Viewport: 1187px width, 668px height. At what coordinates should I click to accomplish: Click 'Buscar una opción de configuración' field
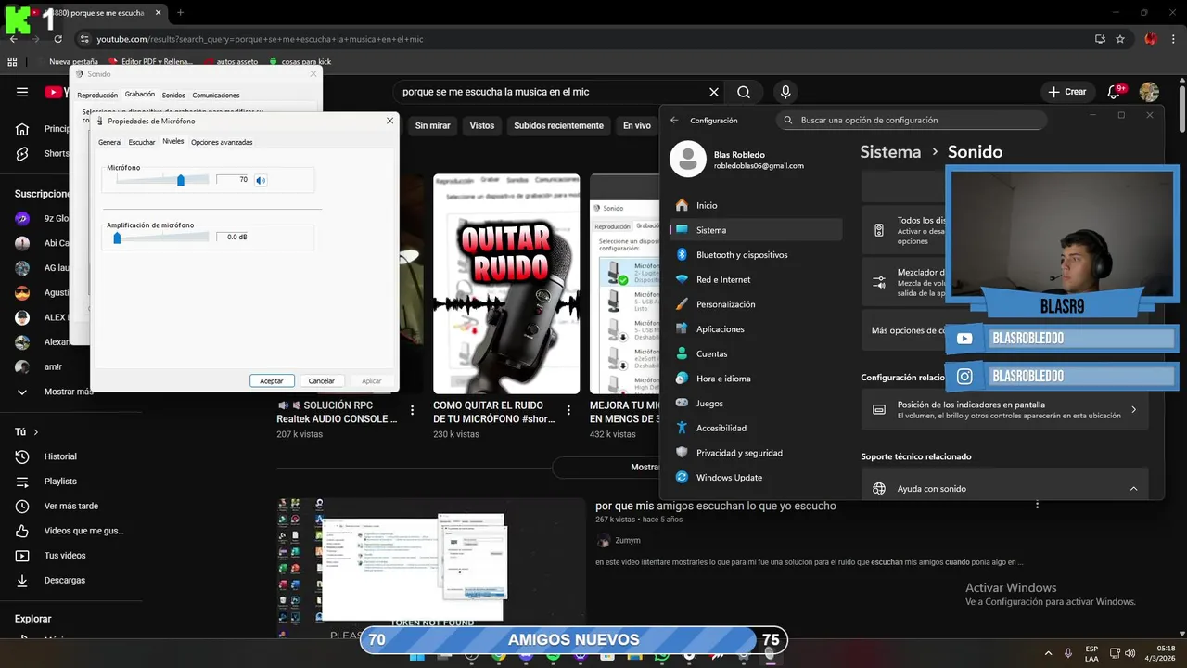pyautogui.click(x=912, y=120)
